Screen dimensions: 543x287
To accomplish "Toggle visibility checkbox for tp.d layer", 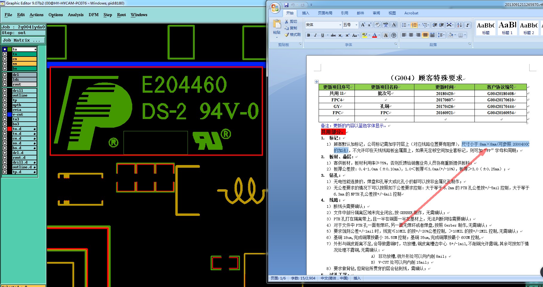I will [x=5, y=172].
